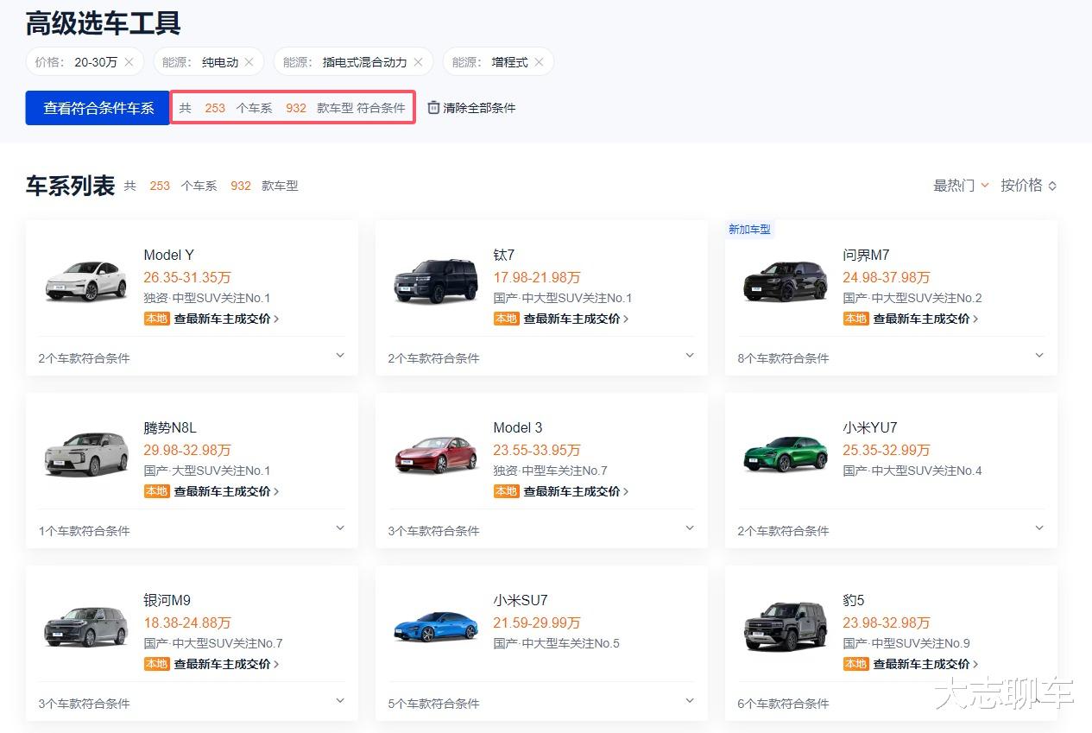Expand the 问界M7 matching models list
The image size is (1092, 733).
1039,356
